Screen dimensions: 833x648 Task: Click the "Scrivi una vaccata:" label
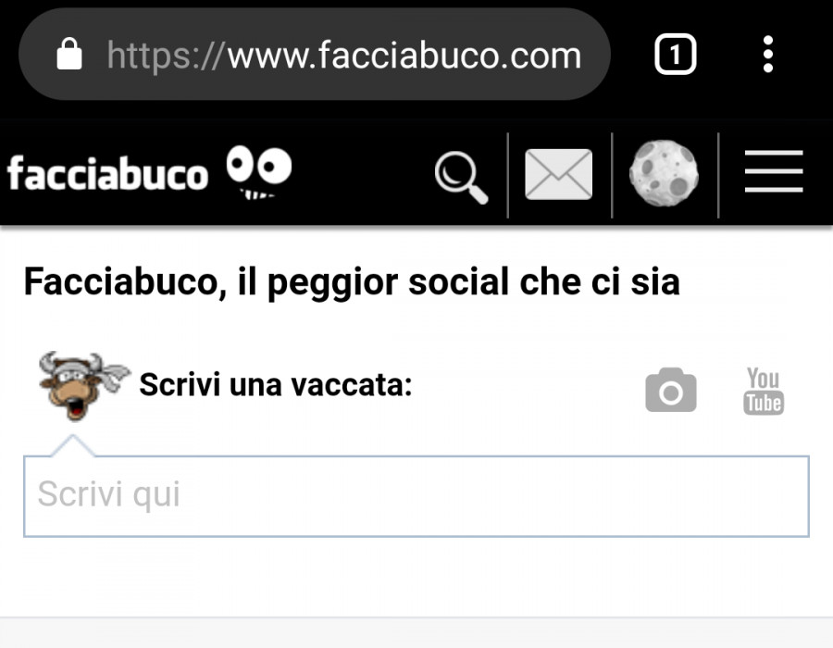pos(276,384)
